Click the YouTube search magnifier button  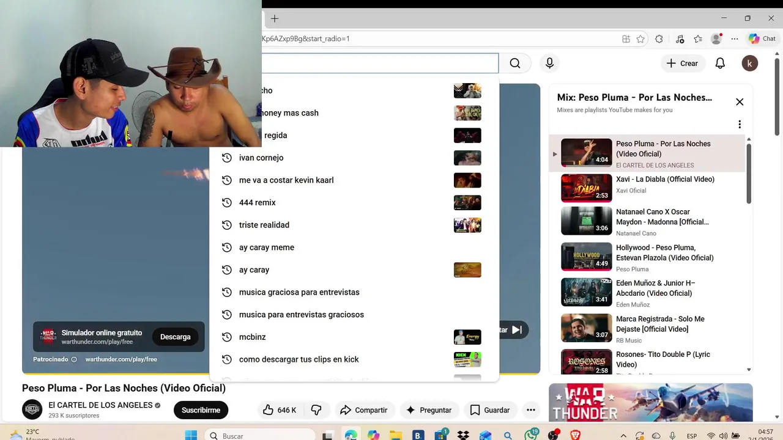point(515,64)
